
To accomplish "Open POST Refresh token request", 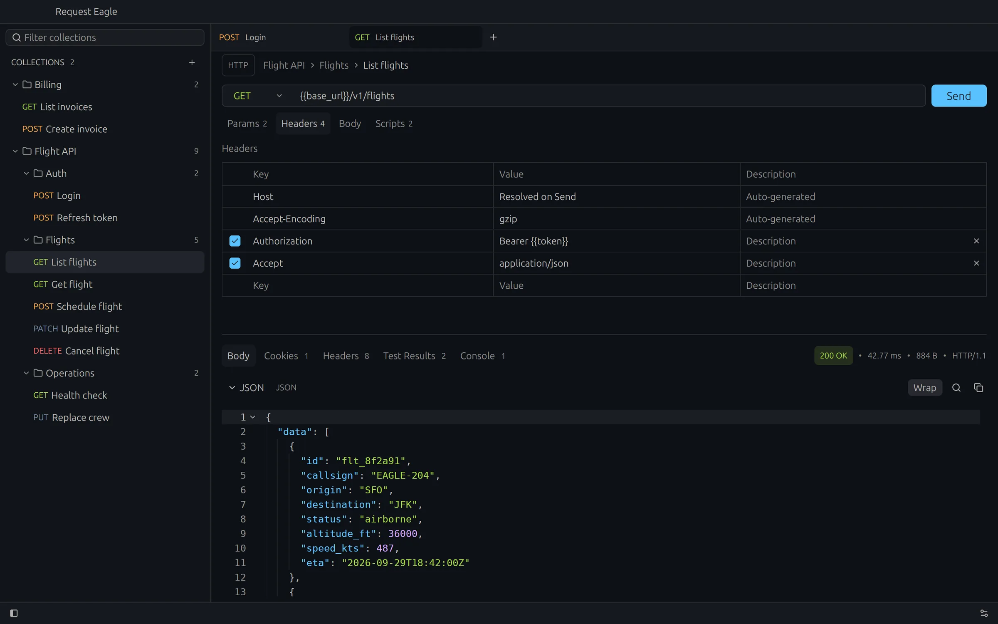I will pyautogui.click(x=105, y=218).
